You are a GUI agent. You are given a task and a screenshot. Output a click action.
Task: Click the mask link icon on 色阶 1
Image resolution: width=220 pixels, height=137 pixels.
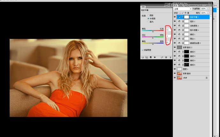(x=183, y=21)
